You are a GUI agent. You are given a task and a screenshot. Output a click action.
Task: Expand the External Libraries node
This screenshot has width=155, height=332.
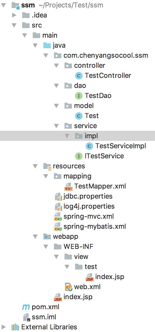coord(3,327)
